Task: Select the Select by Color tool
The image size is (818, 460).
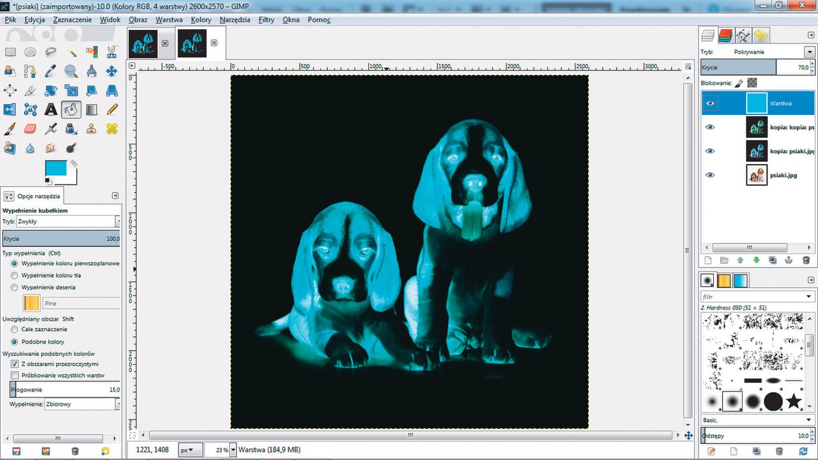Action: (91, 52)
